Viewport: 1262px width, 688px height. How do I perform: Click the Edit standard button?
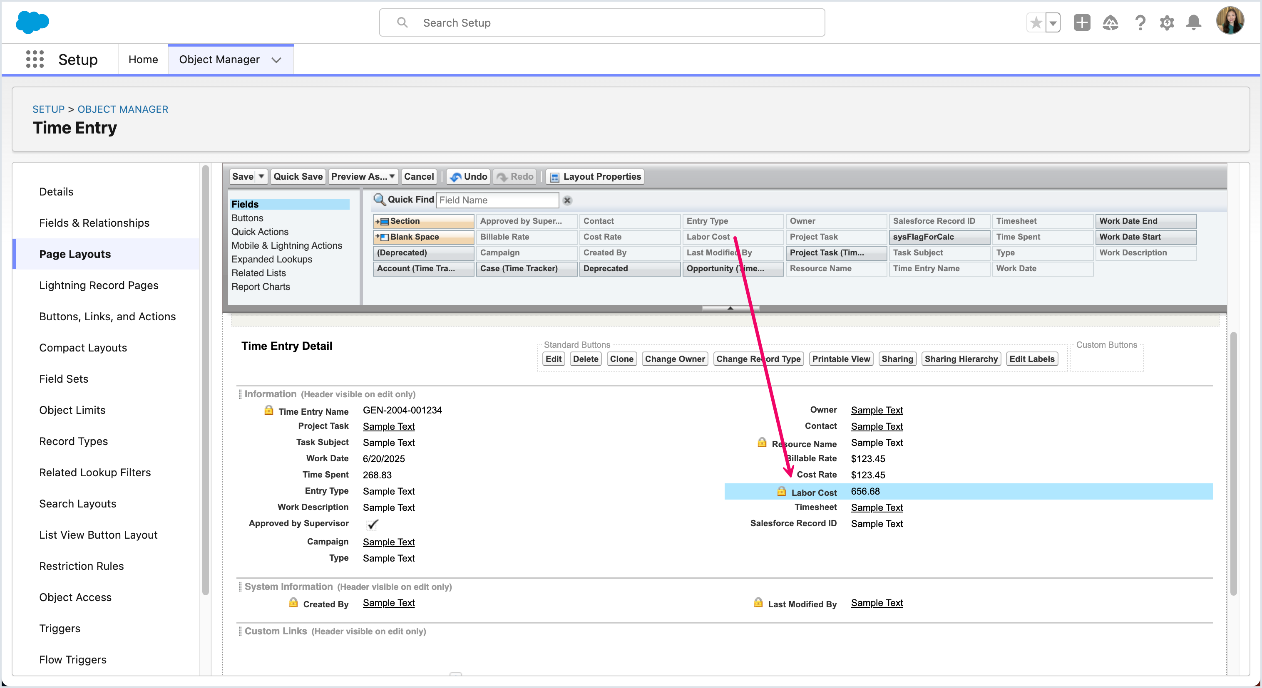tap(553, 359)
